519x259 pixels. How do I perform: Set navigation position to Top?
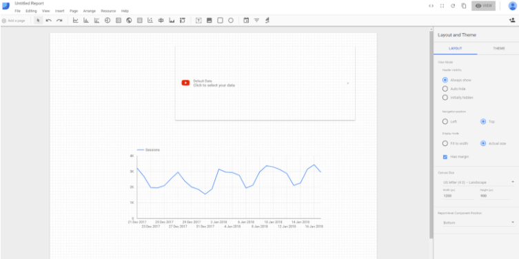pos(483,121)
